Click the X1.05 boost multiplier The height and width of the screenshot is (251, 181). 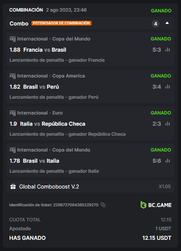165,187
